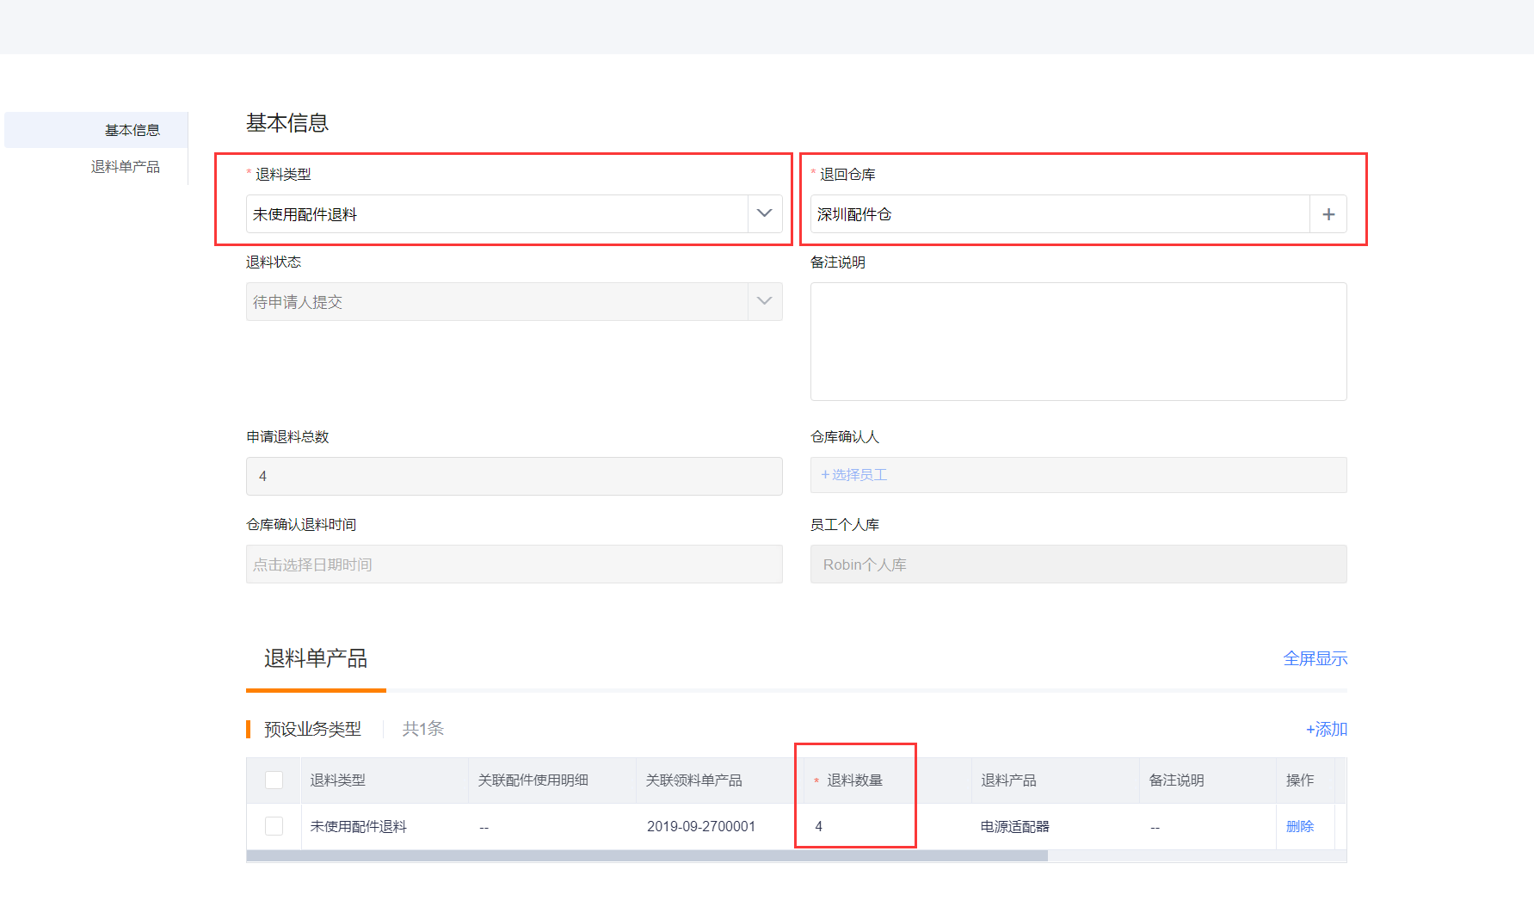The image size is (1534, 913).
Task: Check the 未使用配件退料 row checkbox
Action: point(274,826)
